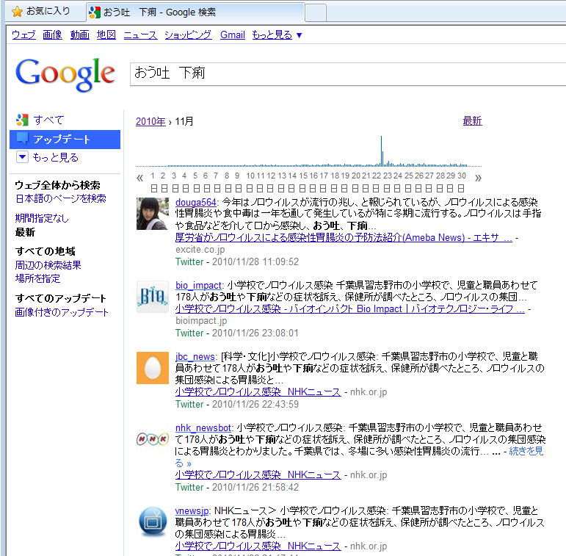Go to next month with » arrow
This screenshot has height=556, width=566.
(x=479, y=178)
